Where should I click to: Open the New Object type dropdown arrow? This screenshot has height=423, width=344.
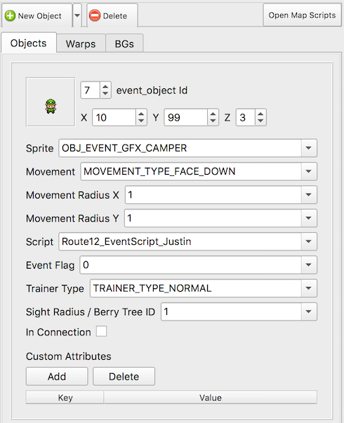pos(77,15)
